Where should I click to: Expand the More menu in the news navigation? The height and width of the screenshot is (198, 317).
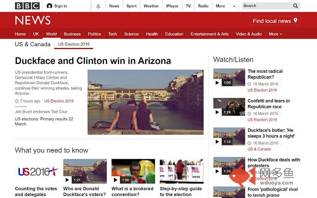[x=275, y=34]
